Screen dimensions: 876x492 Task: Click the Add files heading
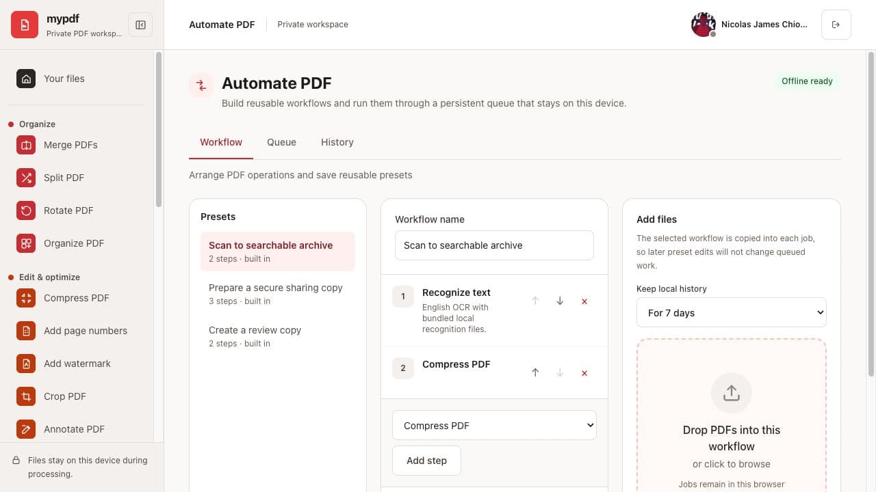[656, 219]
